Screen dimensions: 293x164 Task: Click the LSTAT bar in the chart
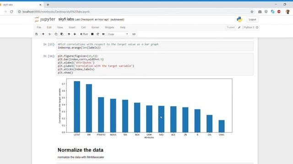(x=77, y=107)
